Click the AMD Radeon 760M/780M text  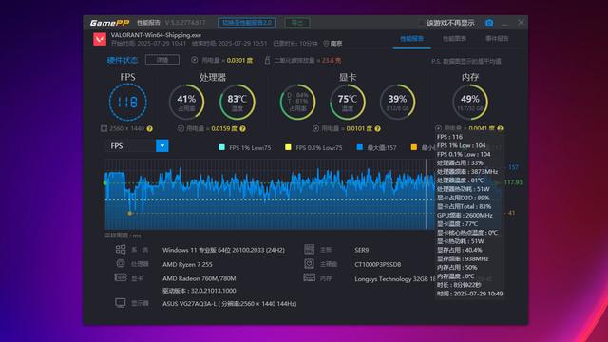tap(199, 278)
